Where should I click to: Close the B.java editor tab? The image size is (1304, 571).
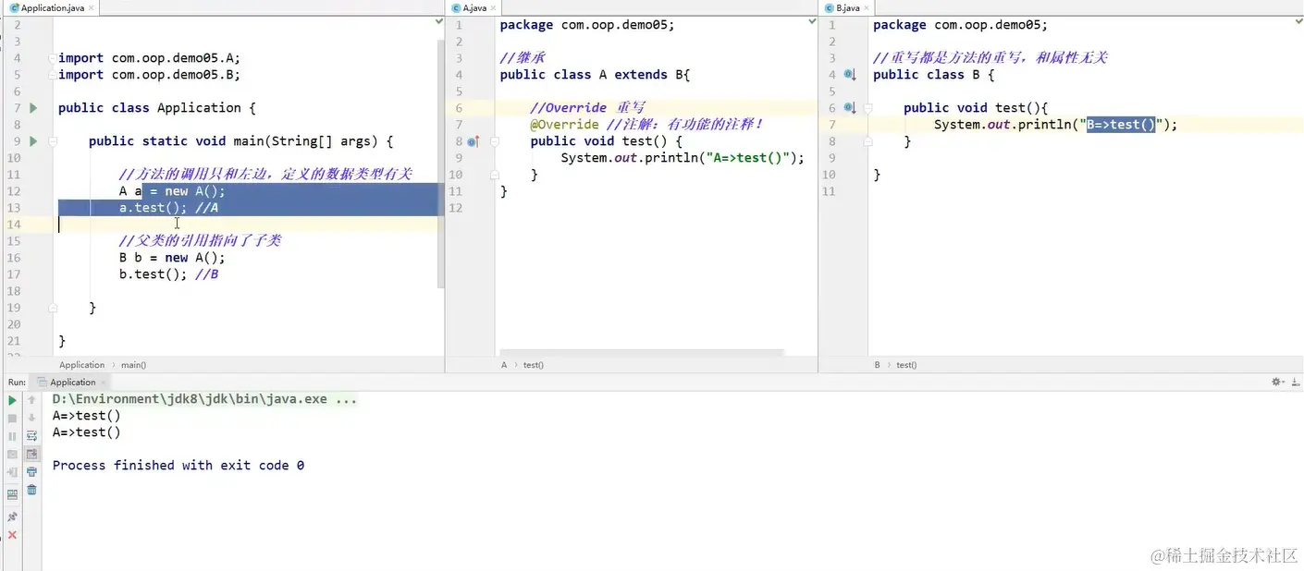[865, 7]
